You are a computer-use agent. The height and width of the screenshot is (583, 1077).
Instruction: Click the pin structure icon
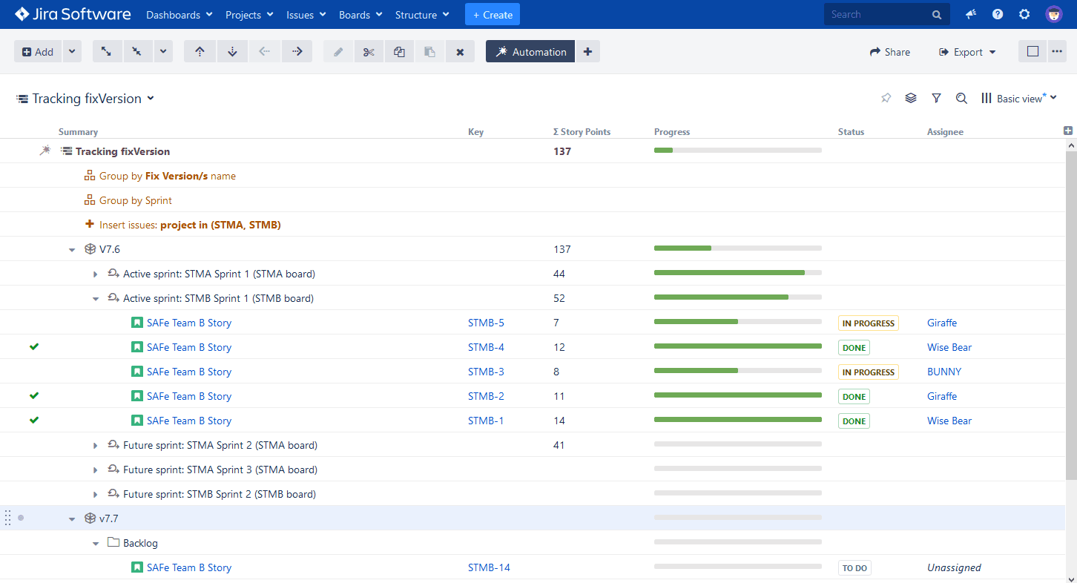(x=886, y=98)
